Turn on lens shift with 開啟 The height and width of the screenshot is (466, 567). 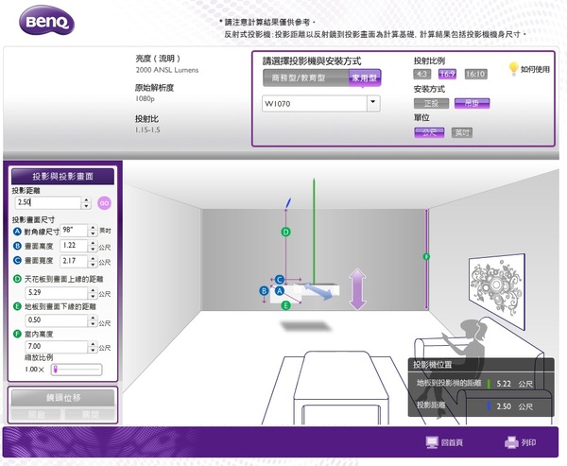click(36, 415)
